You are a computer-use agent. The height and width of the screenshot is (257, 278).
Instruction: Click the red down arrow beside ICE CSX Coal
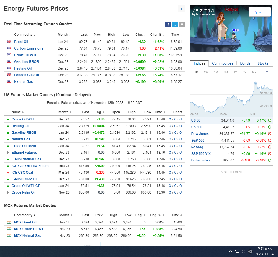[x=8, y=173]
